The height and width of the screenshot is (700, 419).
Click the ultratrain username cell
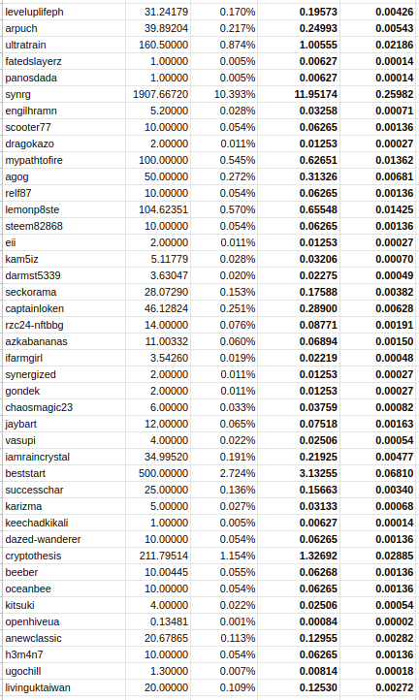(x=64, y=45)
